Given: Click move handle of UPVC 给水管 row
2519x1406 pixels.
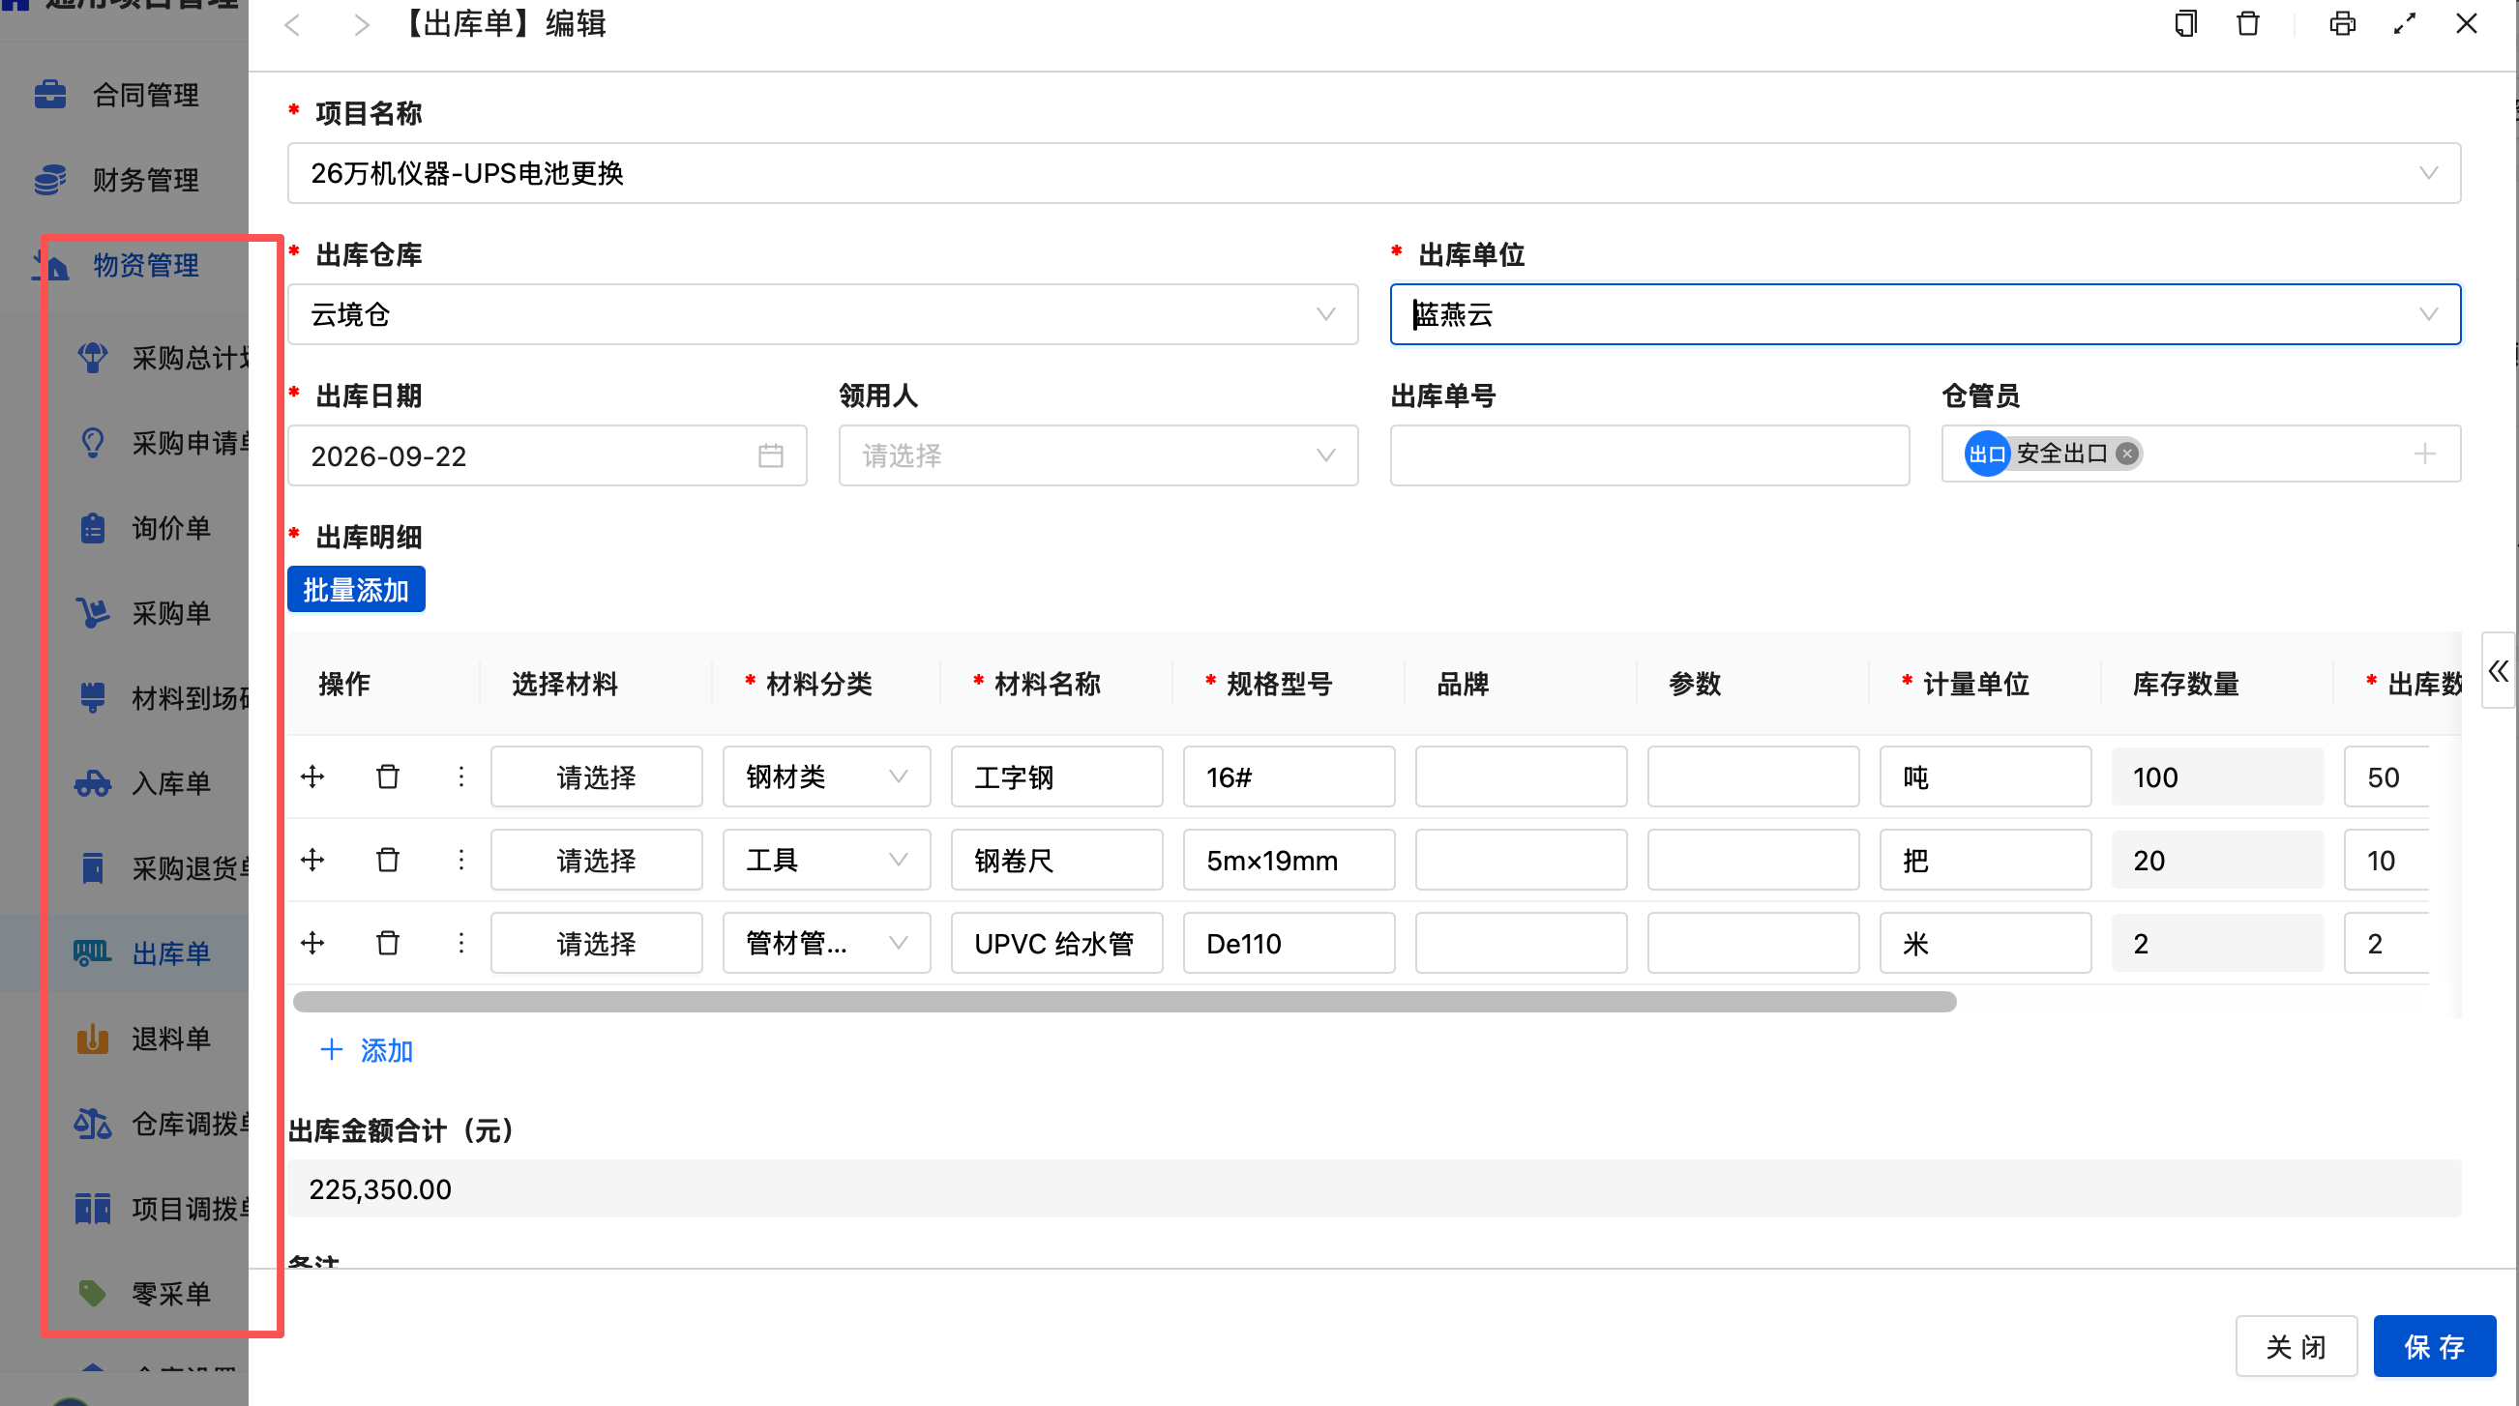Looking at the screenshot, I should tap(312, 944).
